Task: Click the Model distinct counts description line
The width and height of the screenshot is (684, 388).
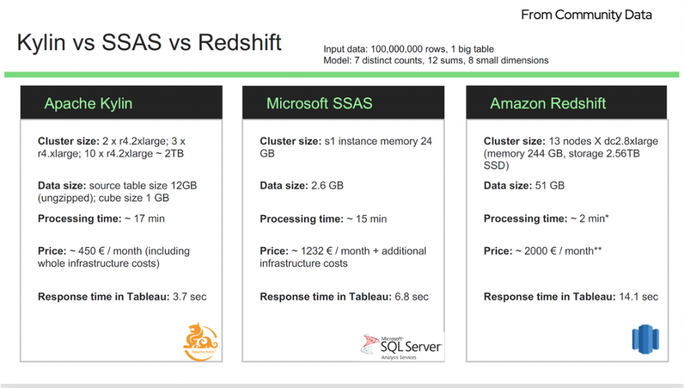Action: pos(436,60)
